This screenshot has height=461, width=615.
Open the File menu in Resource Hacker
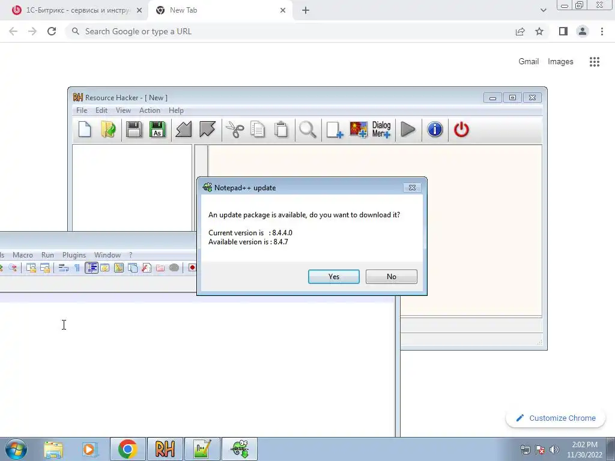[x=82, y=110]
